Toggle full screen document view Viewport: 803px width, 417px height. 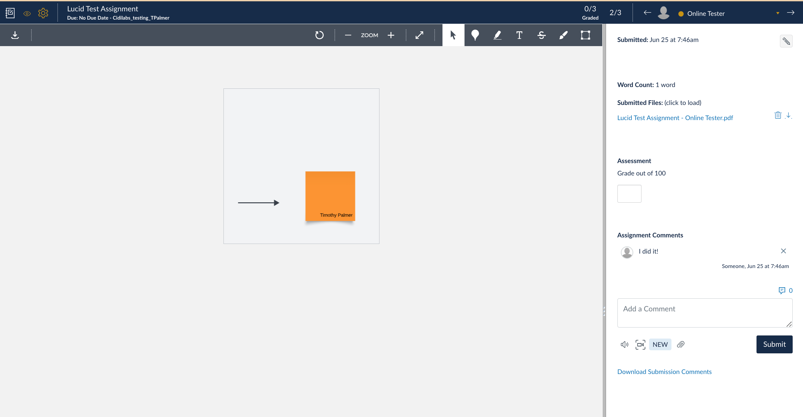pos(419,35)
